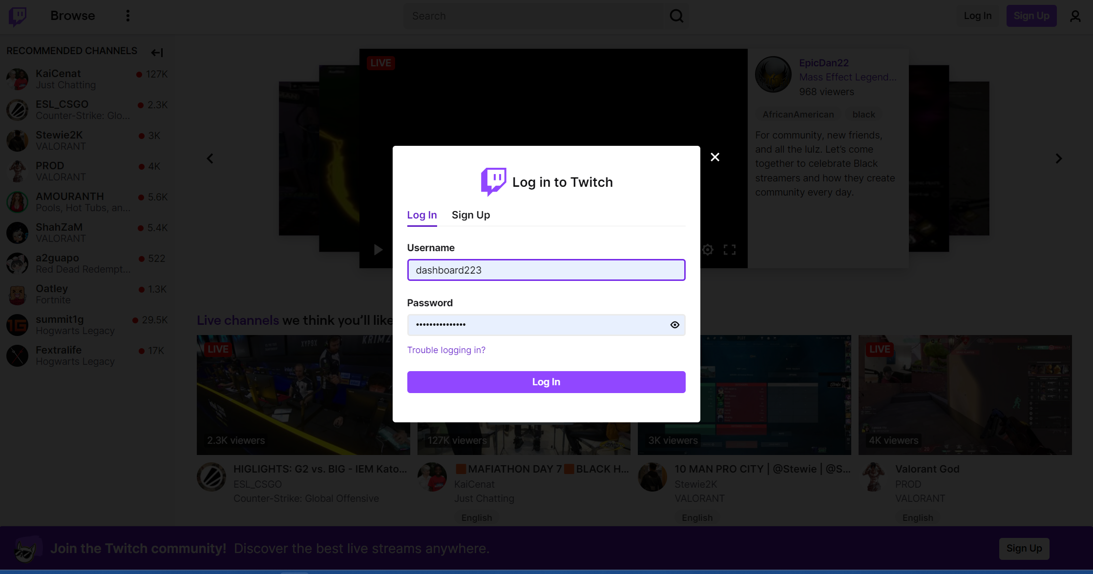Switch to the Sign Up tab
The height and width of the screenshot is (574, 1093).
[x=471, y=215]
